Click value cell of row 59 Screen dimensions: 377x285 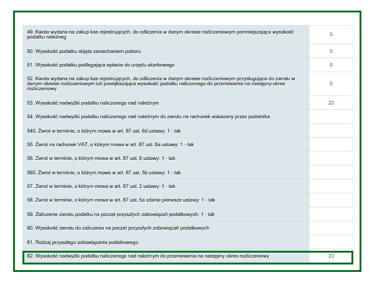[331, 214]
